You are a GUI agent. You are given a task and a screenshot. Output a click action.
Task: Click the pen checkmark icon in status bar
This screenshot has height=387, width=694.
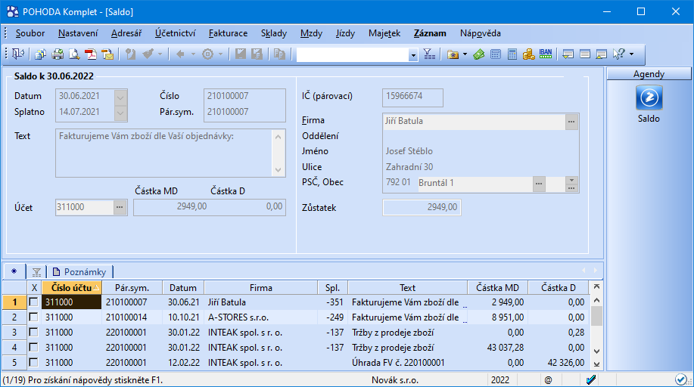coord(591,379)
